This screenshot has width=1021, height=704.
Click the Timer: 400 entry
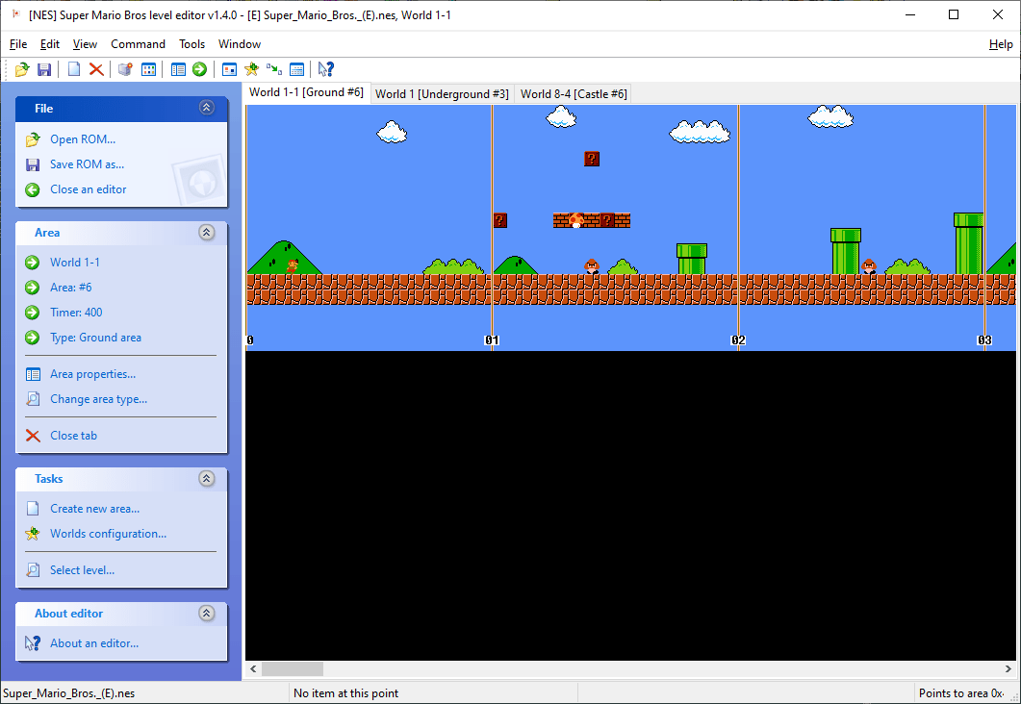[76, 312]
